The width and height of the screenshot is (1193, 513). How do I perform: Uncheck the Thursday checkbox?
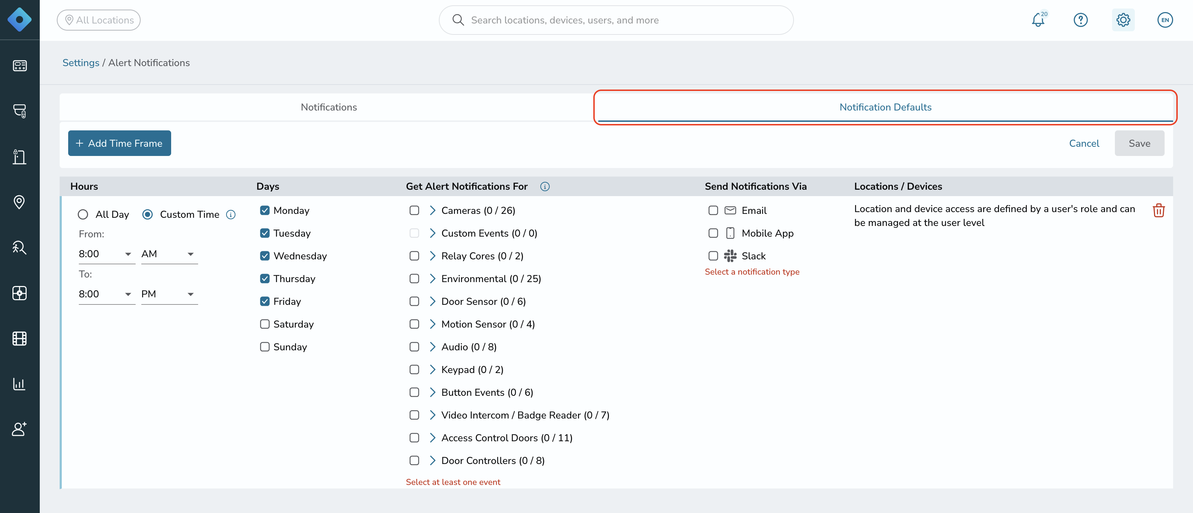coord(265,279)
